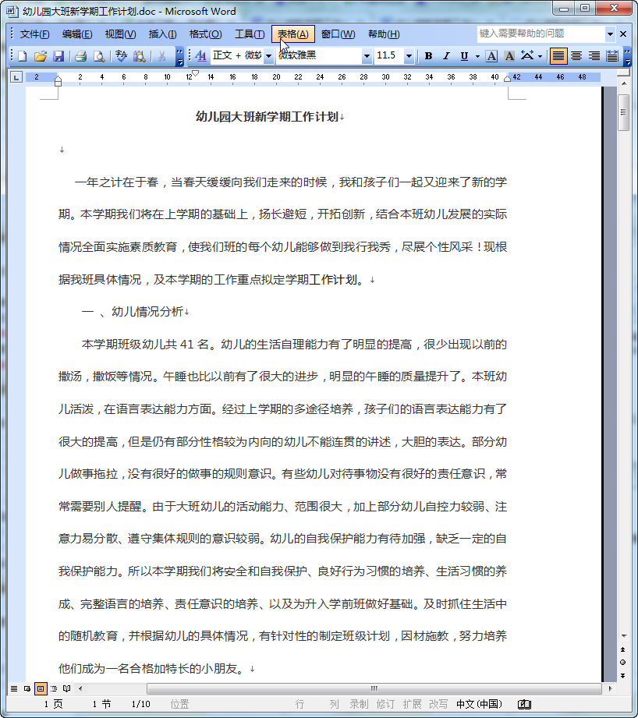This screenshot has height=718, width=638.
Task: Open the 窗口(W) menu
Action: tap(338, 34)
